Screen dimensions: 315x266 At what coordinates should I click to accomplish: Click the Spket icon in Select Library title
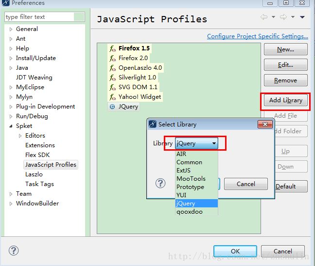pyautogui.click(x=153, y=124)
